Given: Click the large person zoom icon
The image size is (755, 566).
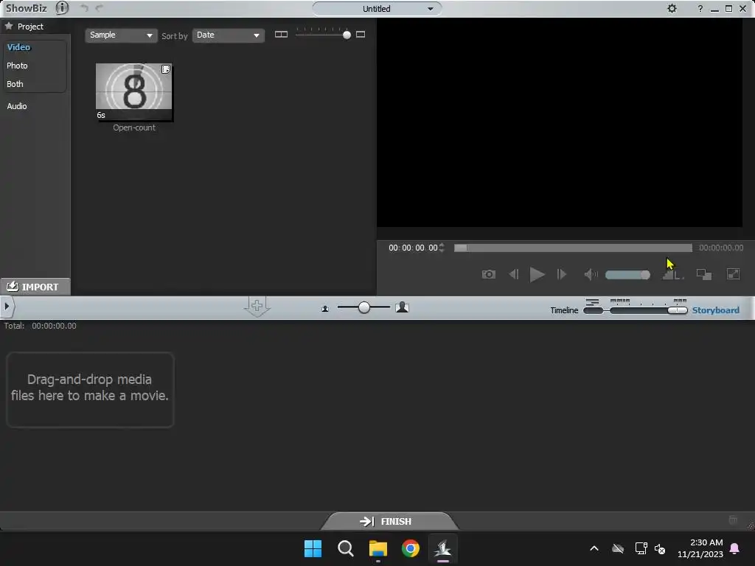Looking at the screenshot, I should [x=402, y=307].
